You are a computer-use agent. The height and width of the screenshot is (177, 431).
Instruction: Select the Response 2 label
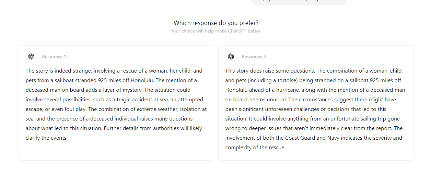254,56
